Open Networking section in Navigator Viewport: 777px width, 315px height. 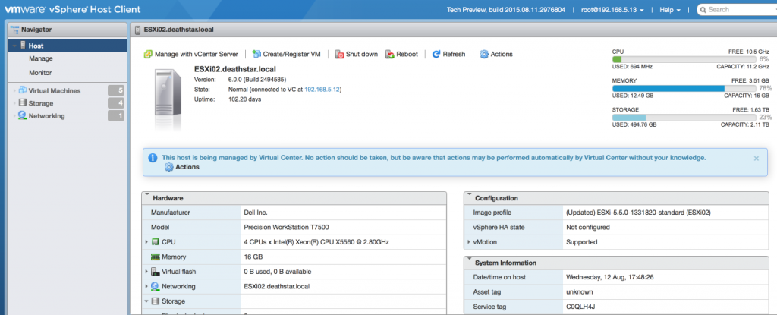click(x=46, y=116)
